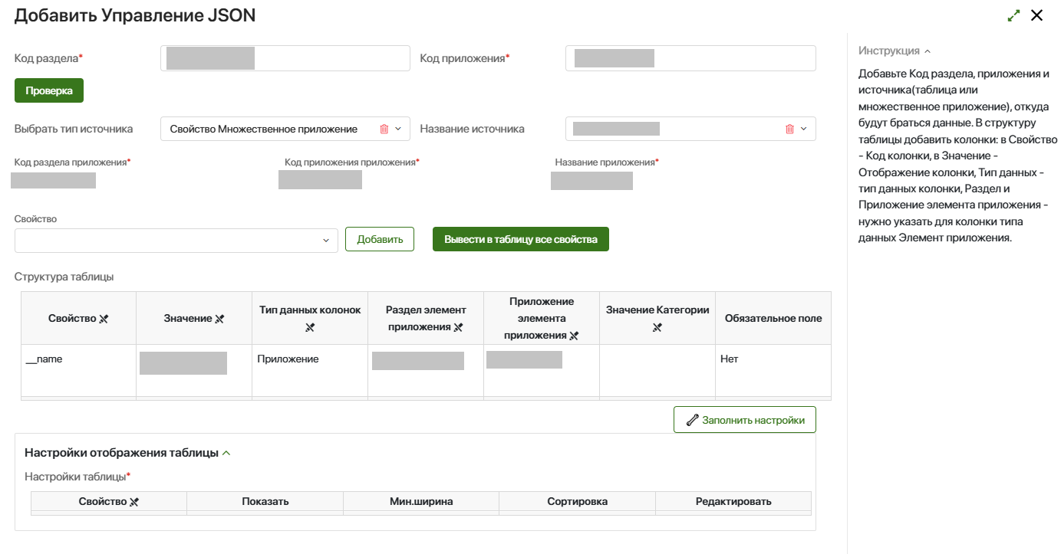
Task: Pin Свойство column in Настройки таблицы
Action: coord(134,502)
